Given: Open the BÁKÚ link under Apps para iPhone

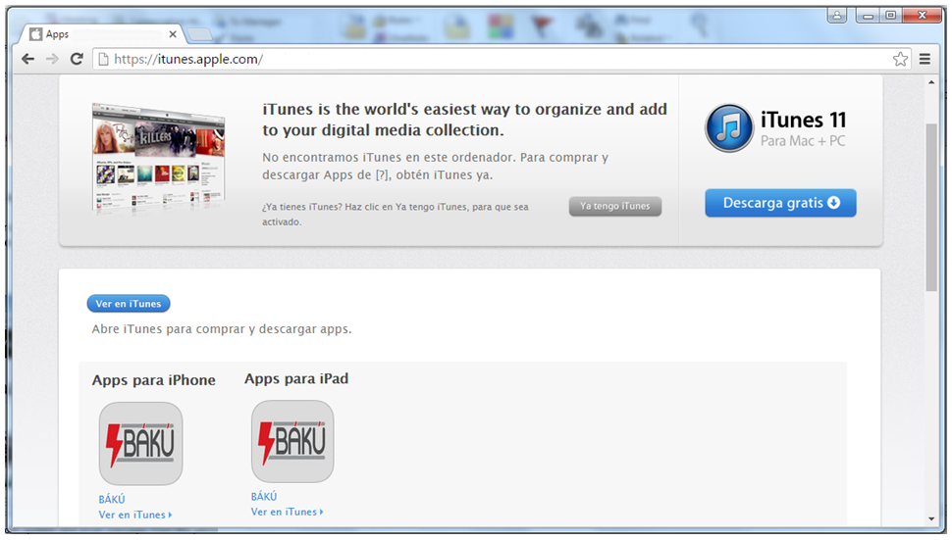Looking at the screenshot, I should click(112, 499).
